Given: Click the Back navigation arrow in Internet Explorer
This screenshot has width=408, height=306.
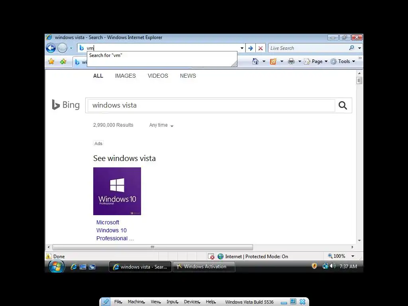Looking at the screenshot, I should pos(51,48).
